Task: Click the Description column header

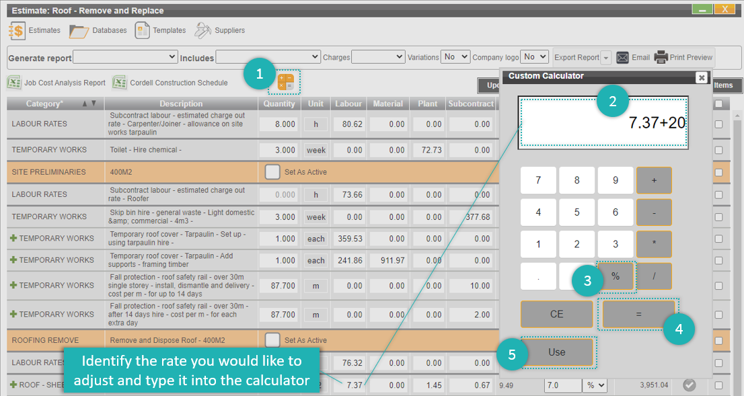Action: pos(181,104)
